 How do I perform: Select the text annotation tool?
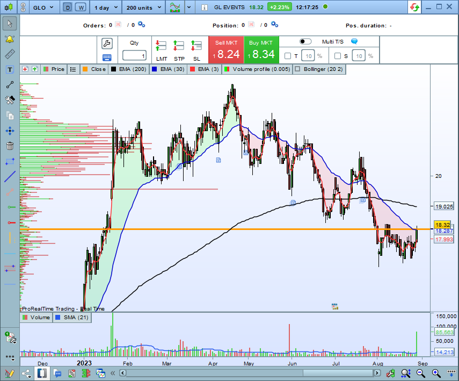pyautogui.click(x=10, y=69)
